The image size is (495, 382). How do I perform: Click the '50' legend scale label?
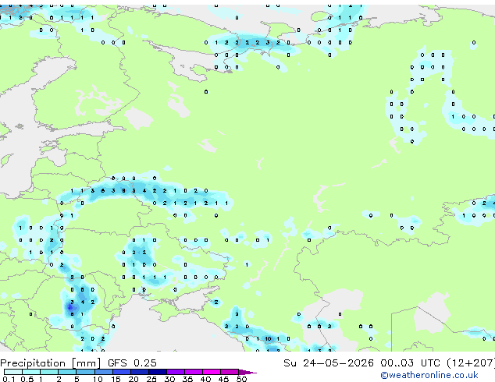(x=241, y=379)
